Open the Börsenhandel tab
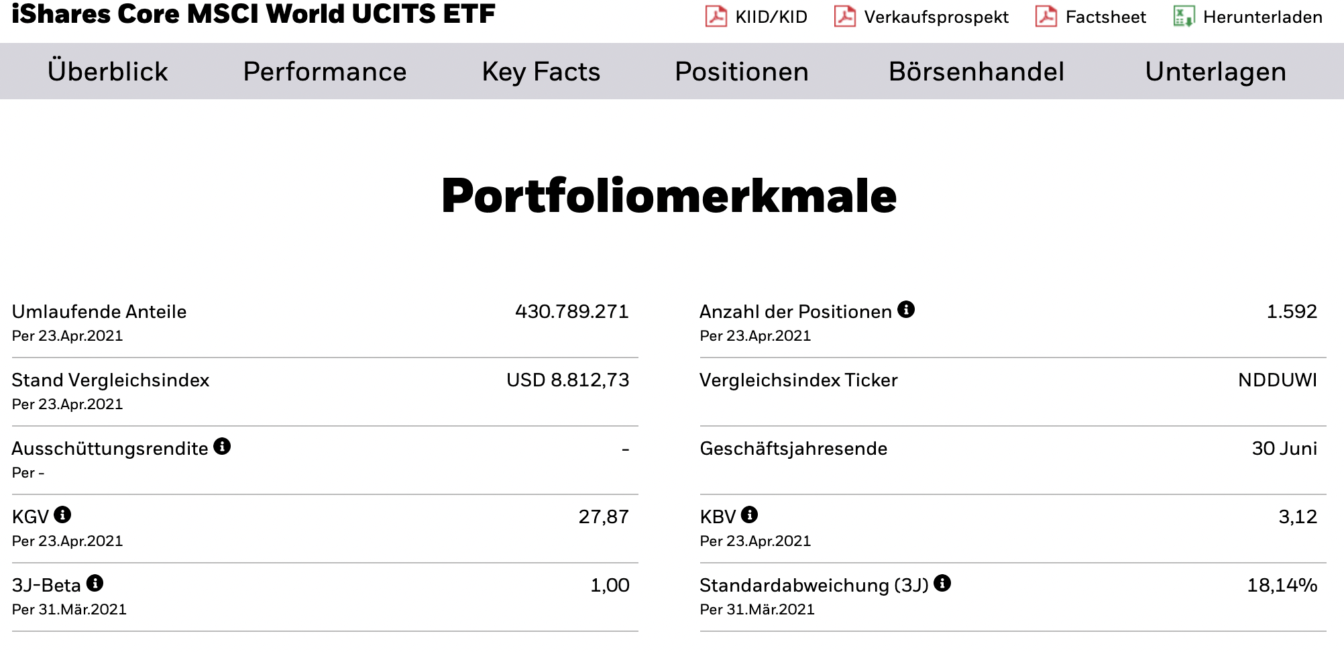This screenshot has height=652, width=1344. 976,72
